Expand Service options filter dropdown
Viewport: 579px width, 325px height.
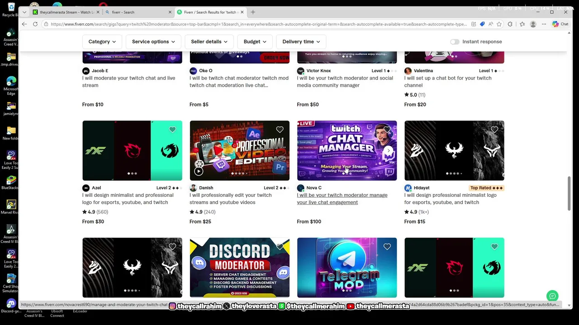tap(153, 42)
